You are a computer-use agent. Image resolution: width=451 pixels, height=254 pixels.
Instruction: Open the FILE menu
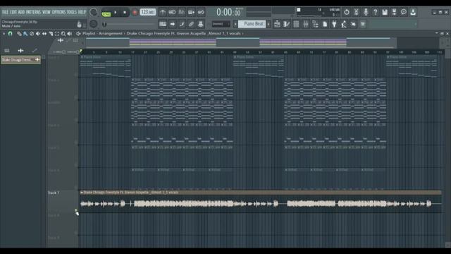[5, 12]
